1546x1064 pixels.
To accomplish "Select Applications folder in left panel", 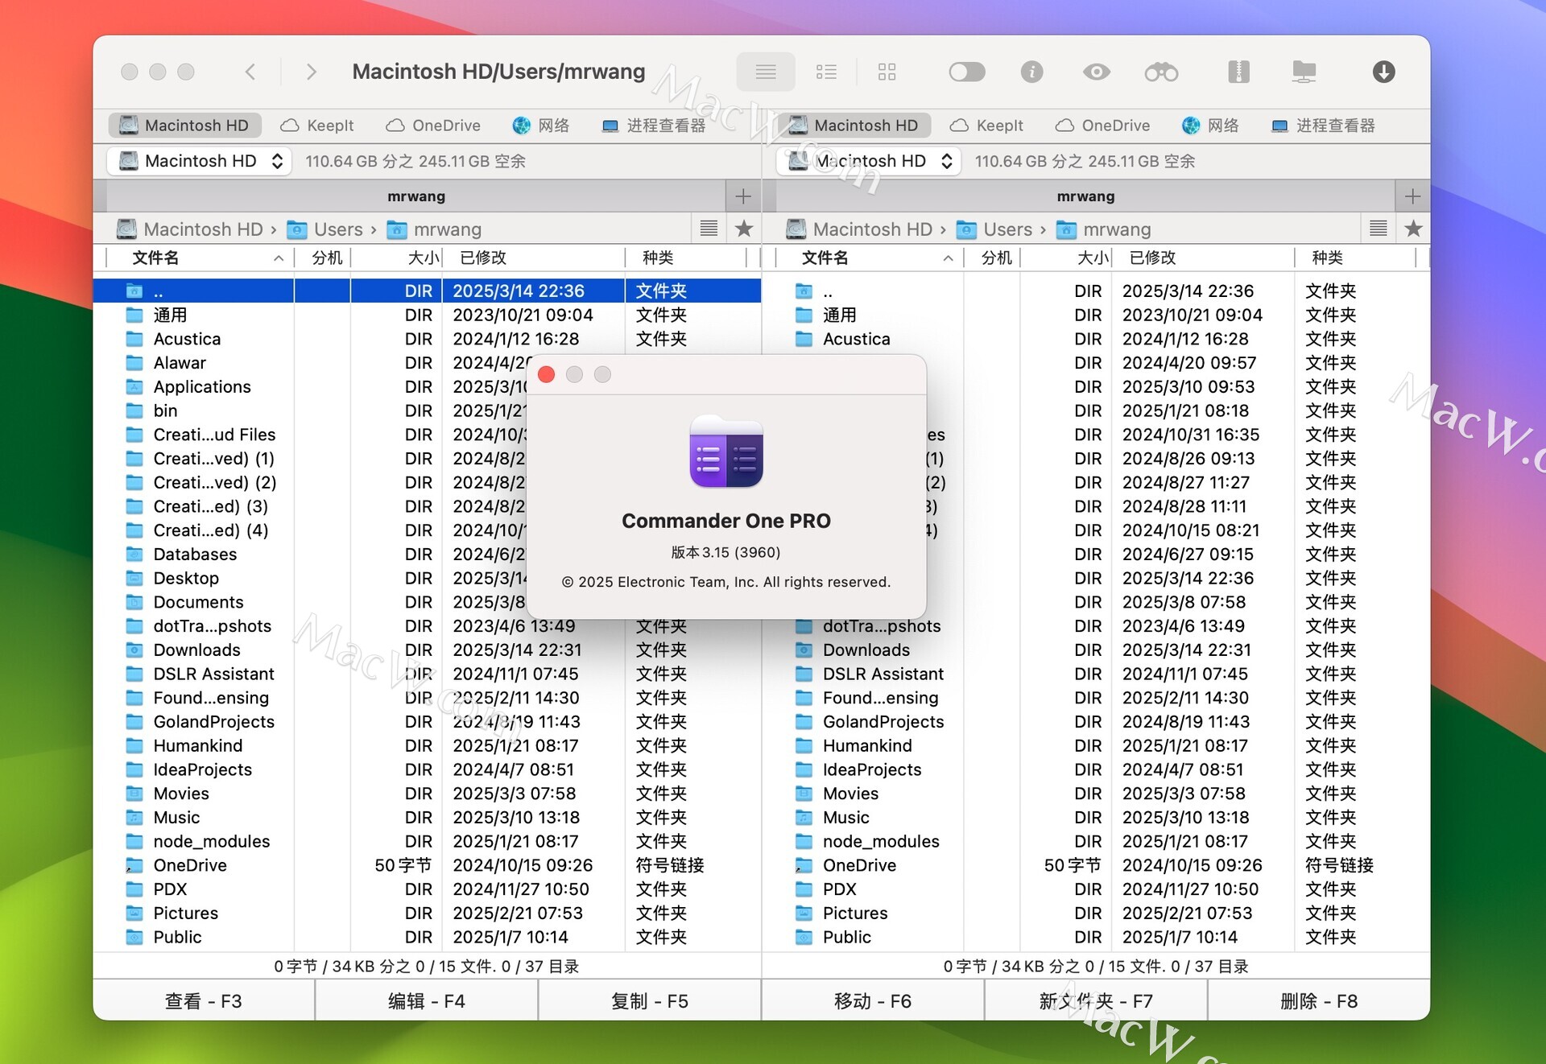I will click(x=427, y=386).
